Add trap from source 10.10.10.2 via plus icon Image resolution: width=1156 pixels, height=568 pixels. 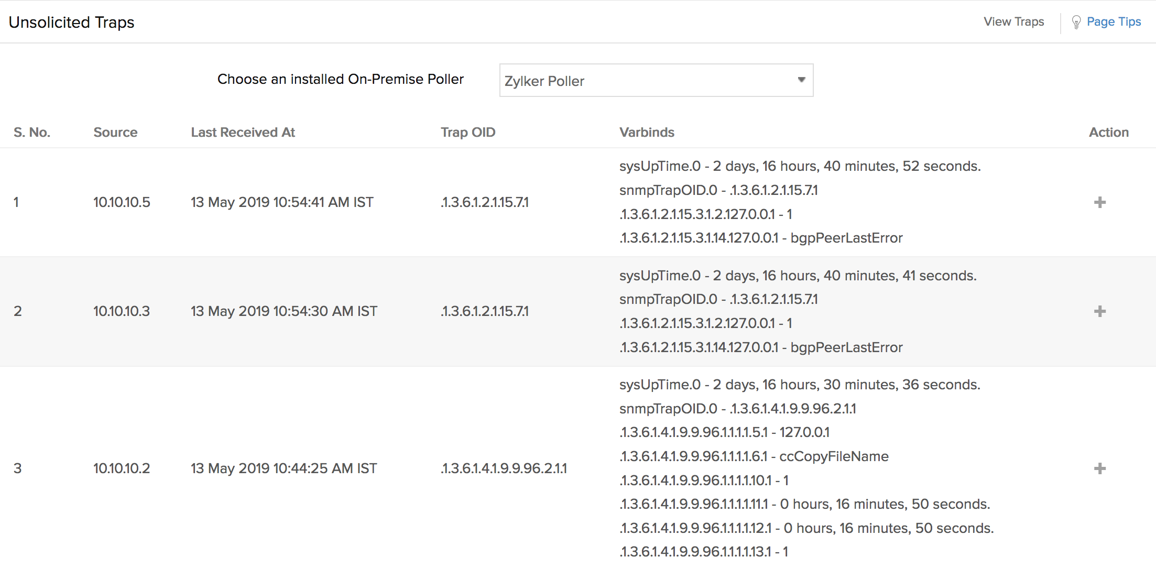[x=1099, y=468]
